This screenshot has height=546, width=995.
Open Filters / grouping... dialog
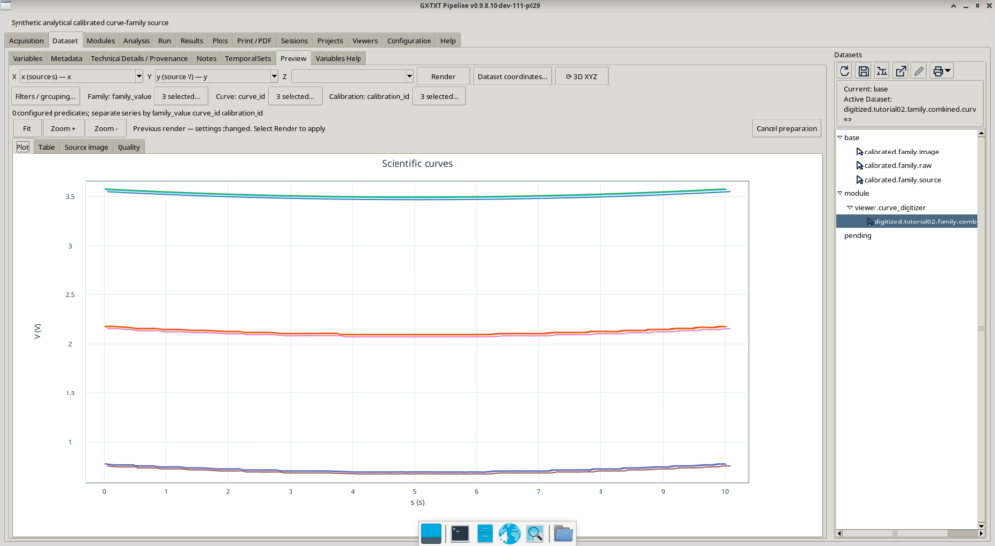[x=45, y=96]
